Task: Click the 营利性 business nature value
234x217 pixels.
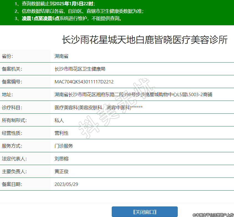Action: (62, 133)
